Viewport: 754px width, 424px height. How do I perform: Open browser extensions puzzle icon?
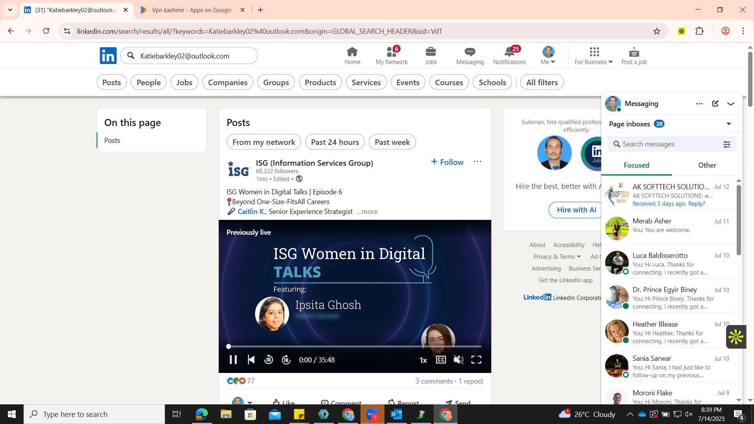(699, 31)
